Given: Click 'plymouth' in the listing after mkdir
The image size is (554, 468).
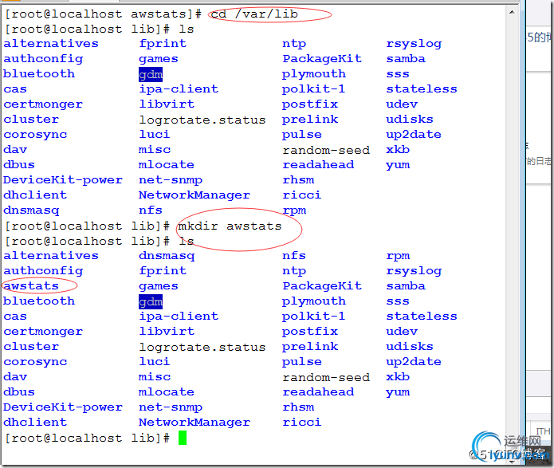Looking at the screenshot, I should 314,301.
